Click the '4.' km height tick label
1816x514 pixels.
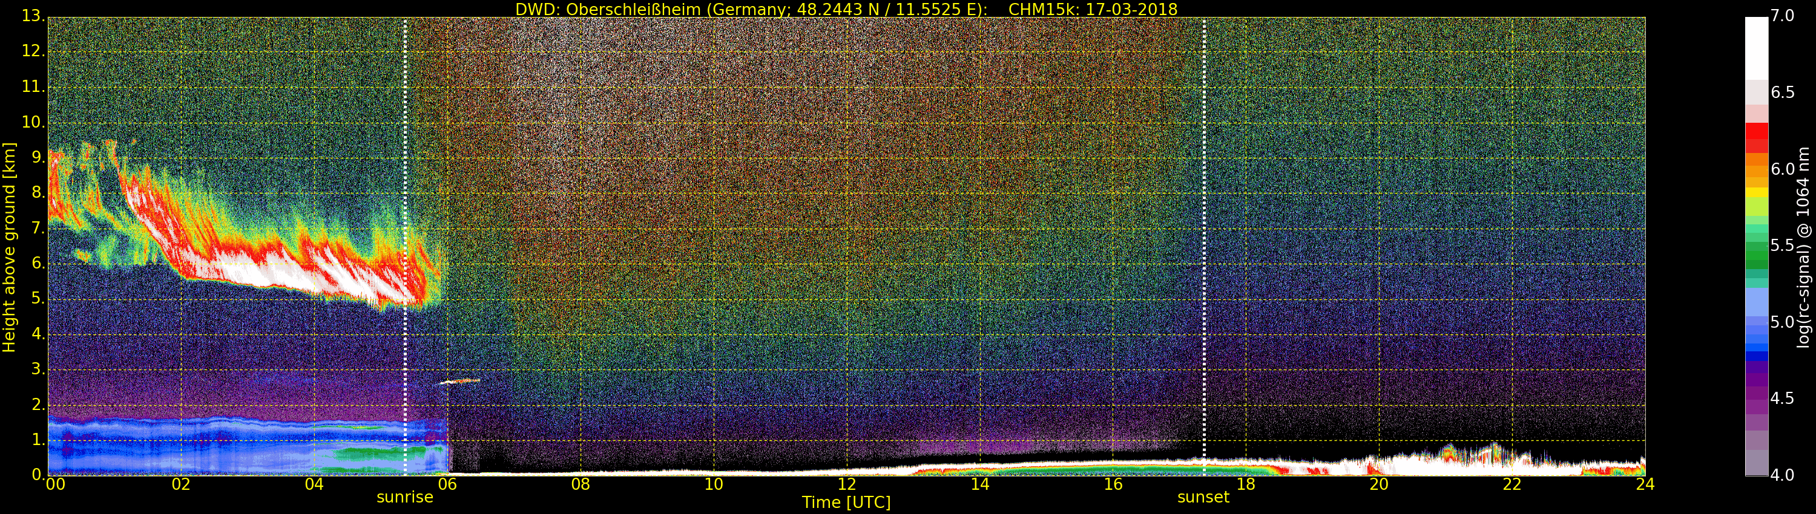38,334
